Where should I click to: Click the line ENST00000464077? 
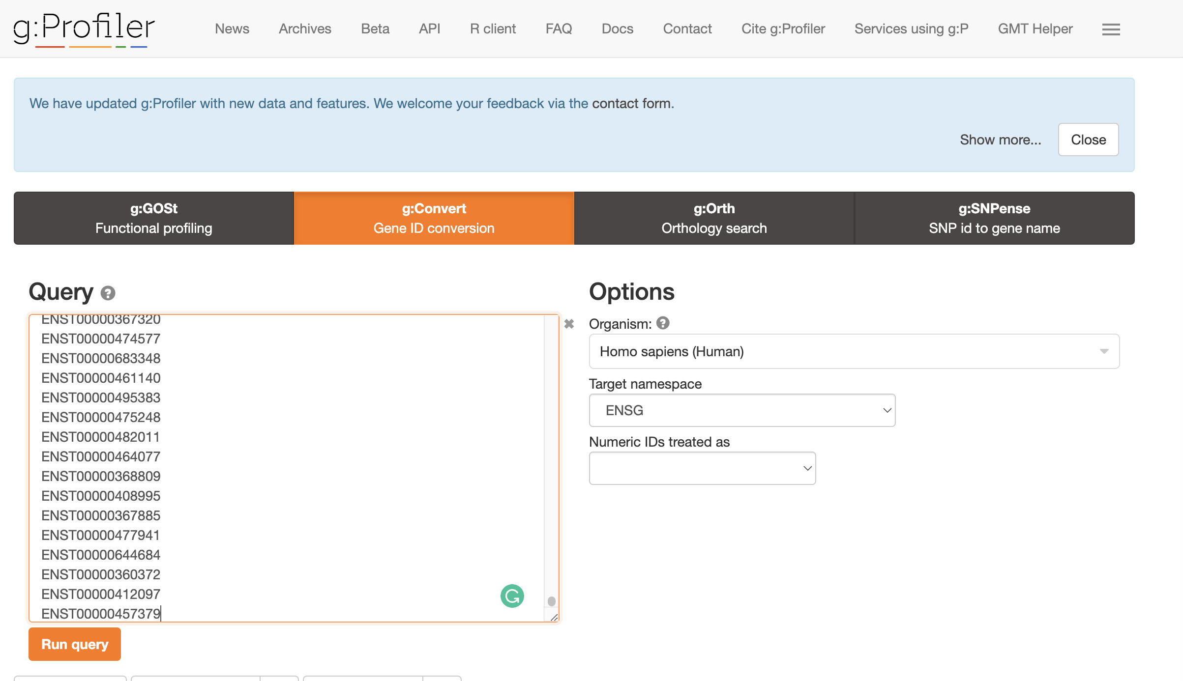click(101, 456)
